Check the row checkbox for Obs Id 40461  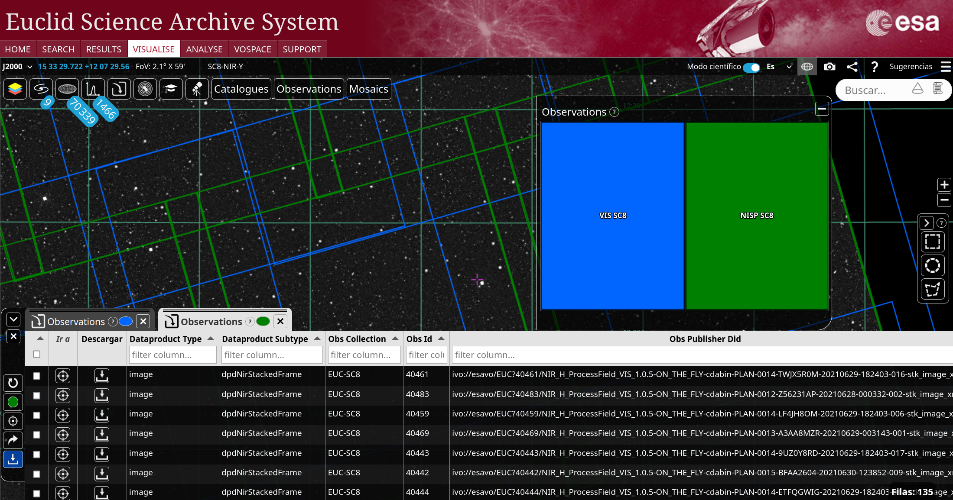point(37,376)
